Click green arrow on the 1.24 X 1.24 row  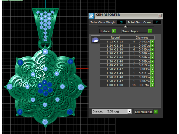[152, 45]
